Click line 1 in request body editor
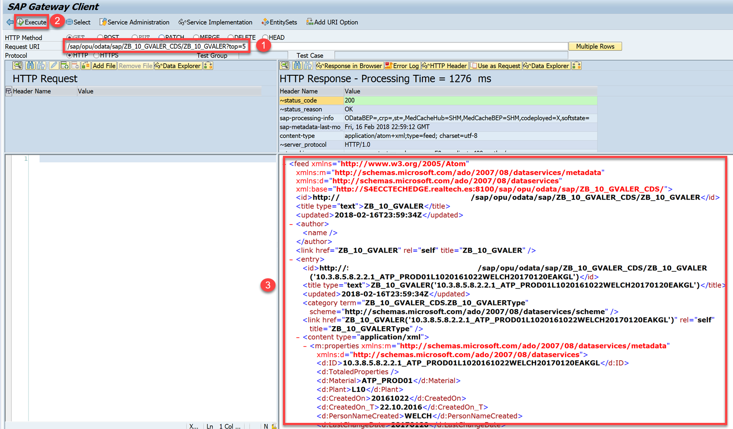The width and height of the screenshot is (733, 429). coord(157,158)
